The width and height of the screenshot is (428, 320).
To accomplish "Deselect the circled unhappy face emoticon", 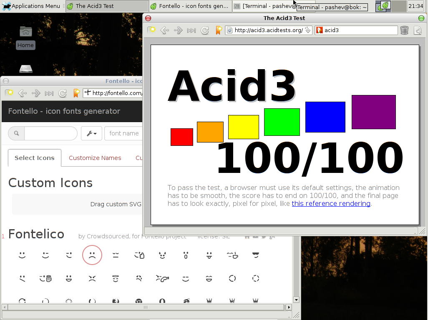I will [92, 255].
